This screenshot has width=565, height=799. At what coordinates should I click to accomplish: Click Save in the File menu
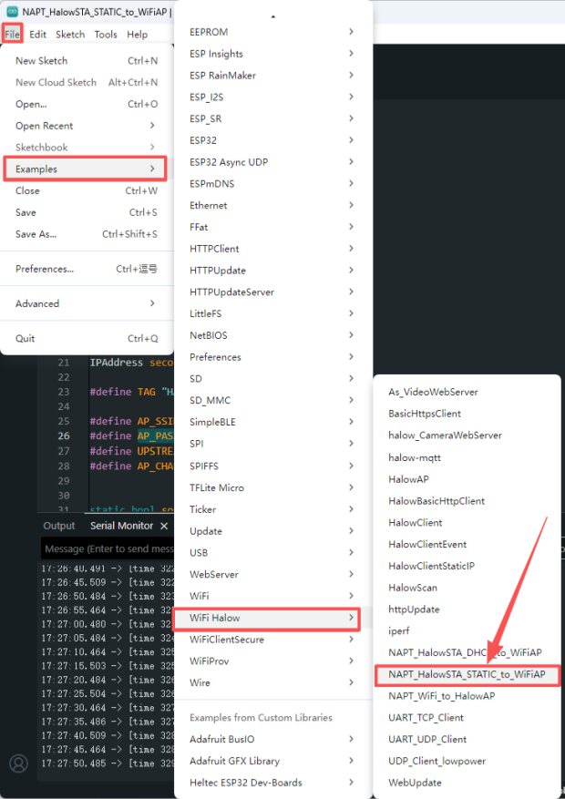[x=87, y=212]
